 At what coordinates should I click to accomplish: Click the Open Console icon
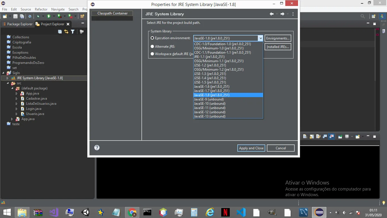tap(358, 137)
